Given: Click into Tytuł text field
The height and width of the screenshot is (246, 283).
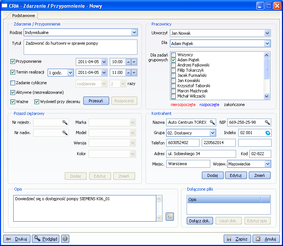Looking at the screenshot, I should (81, 47).
